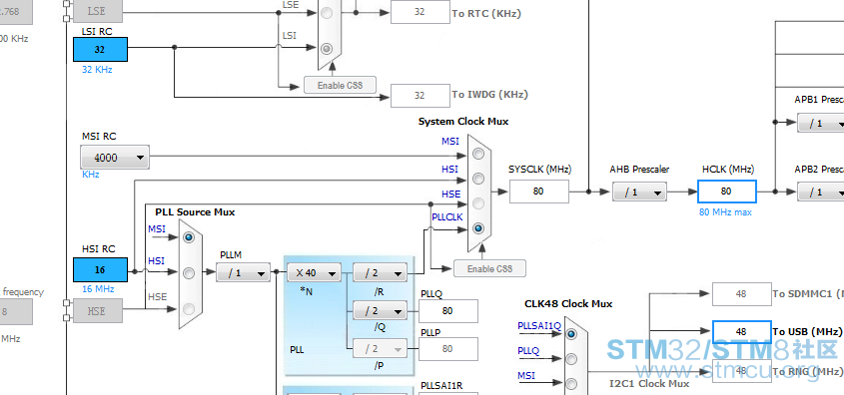
Task: Click the 'AHB Prescaler' label
Action: tap(639, 170)
